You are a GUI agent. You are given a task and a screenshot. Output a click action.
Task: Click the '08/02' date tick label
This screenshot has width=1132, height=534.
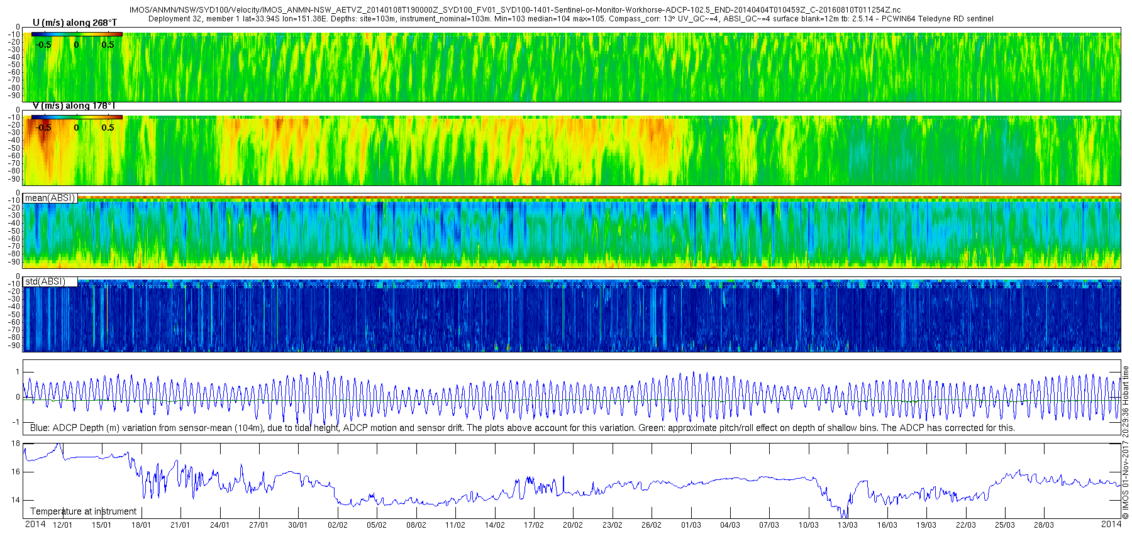click(x=416, y=525)
